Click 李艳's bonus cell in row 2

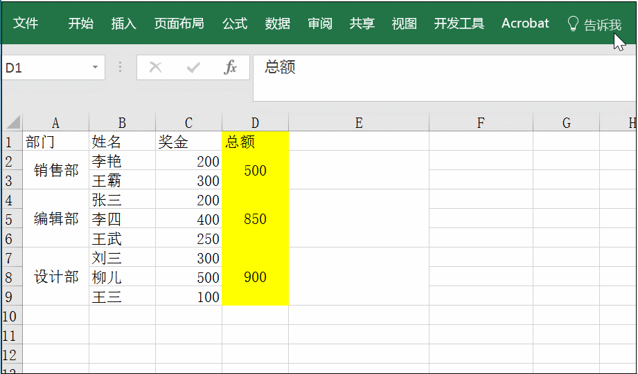click(189, 161)
